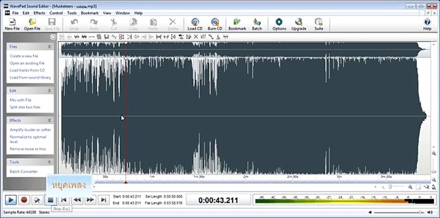The image size is (440, 218).
Task: Collapse the Tools panel section
Action: pyautogui.click(x=49, y=162)
